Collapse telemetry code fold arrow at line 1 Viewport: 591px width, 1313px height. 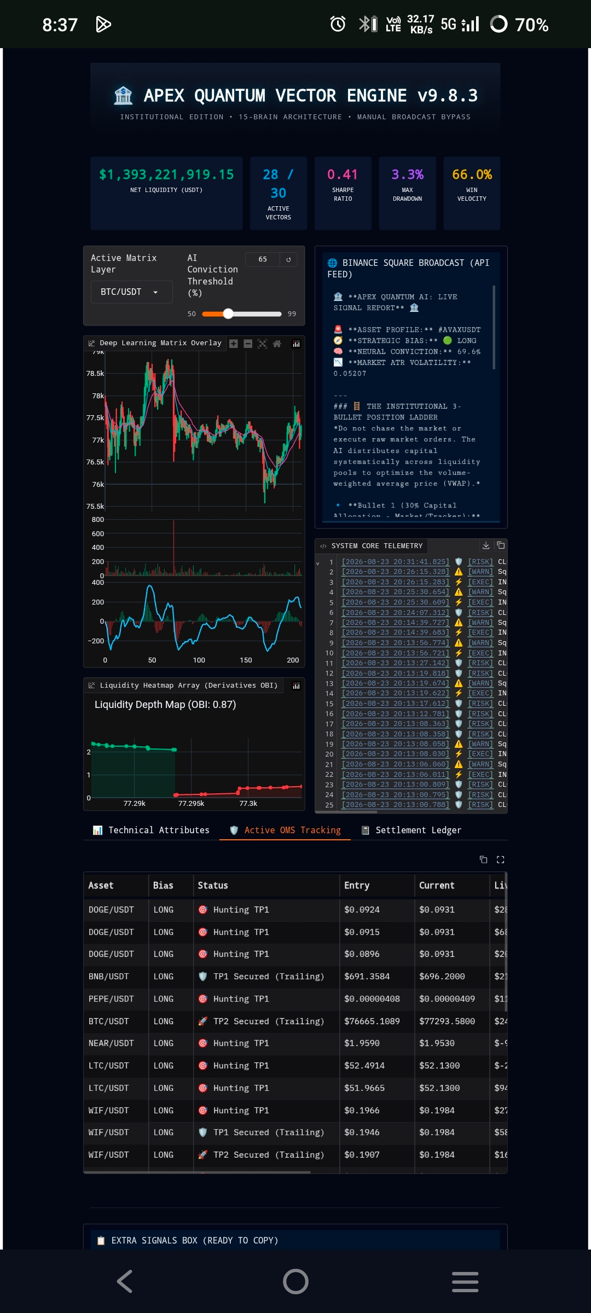[x=318, y=563]
